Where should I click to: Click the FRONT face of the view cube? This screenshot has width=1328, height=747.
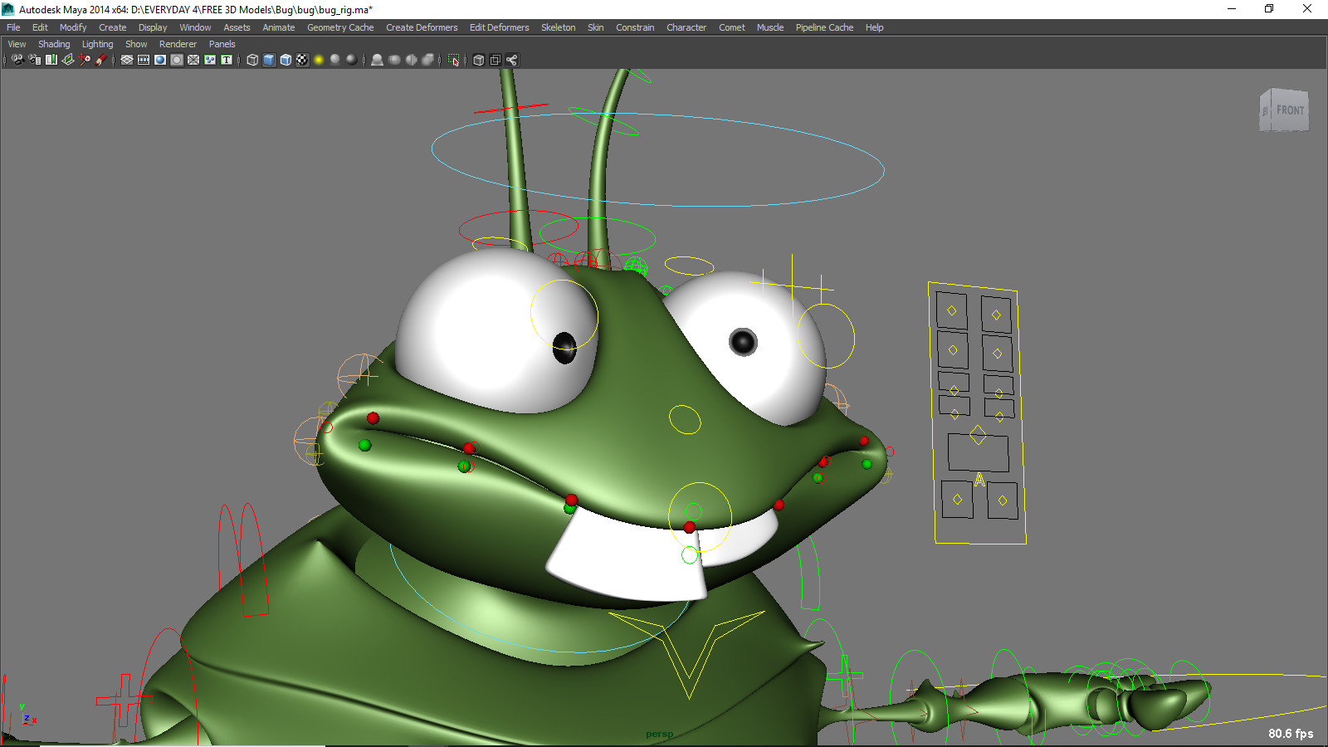click(x=1290, y=109)
